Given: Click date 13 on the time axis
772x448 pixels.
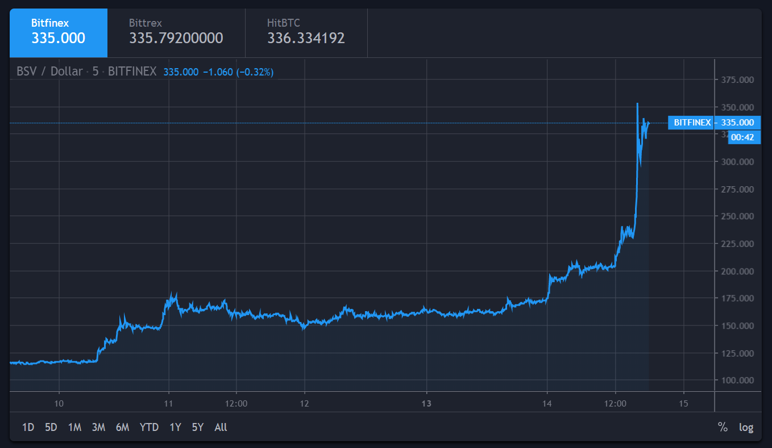Looking at the screenshot, I should tap(427, 403).
